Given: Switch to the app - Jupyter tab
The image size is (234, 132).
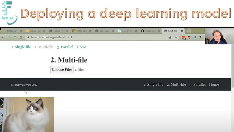Looking at the screenshot, I should coord(104,31).
